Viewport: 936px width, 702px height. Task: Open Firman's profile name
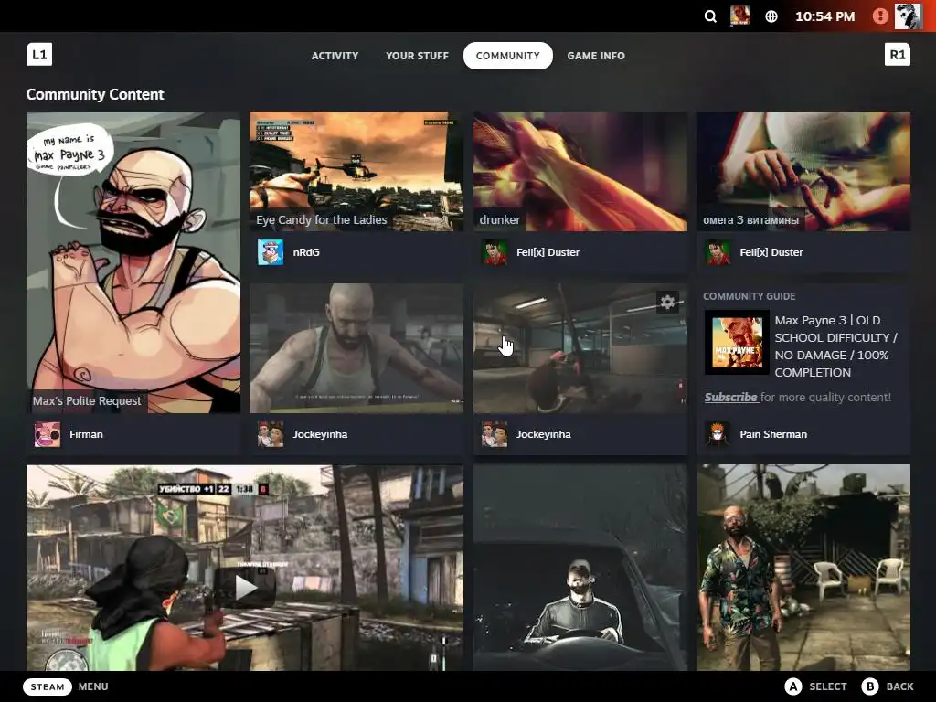[x=86, y=434]
